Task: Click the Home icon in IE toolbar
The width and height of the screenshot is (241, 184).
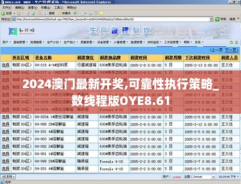Action: tap(40, 13)
